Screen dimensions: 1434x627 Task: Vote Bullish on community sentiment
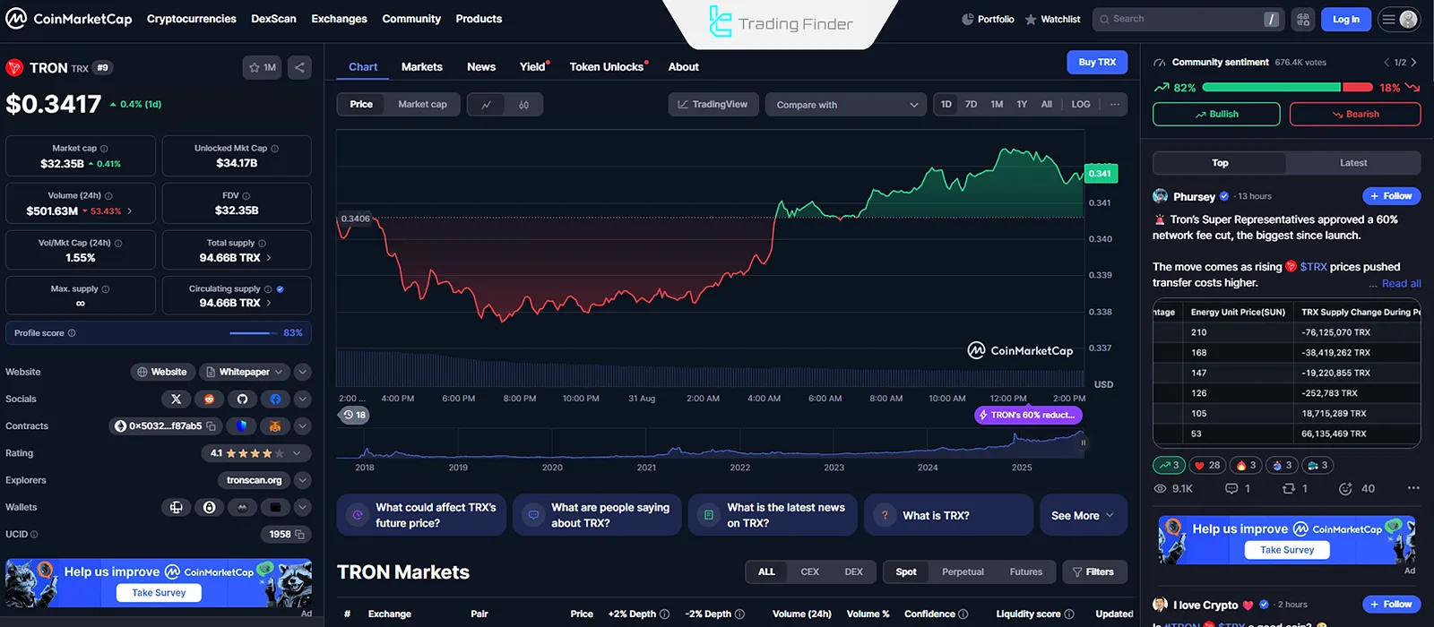(1216, 114)
